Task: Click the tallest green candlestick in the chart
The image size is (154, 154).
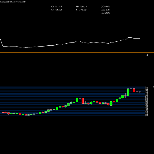Action: click(128, 92)
